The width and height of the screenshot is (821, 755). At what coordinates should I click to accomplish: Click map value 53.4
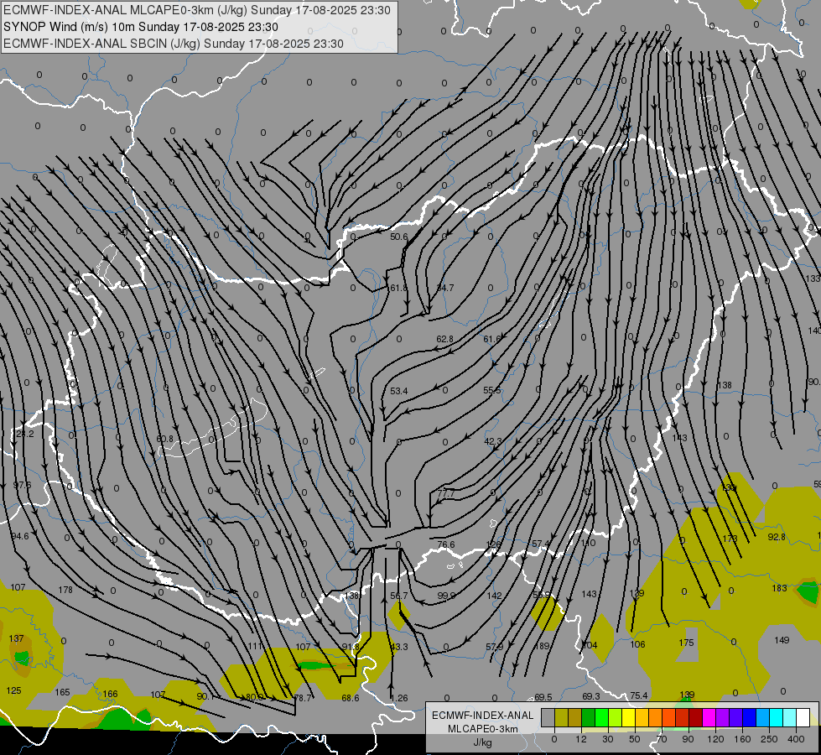click(x=399, y=391)
